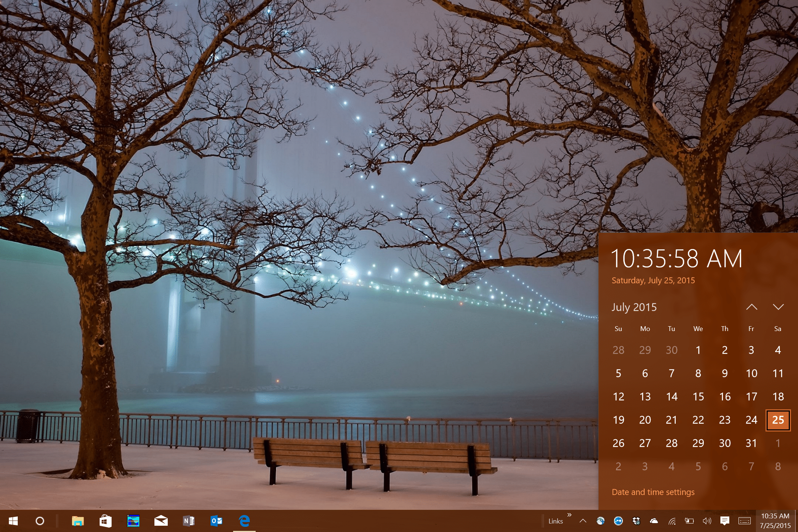Image resolution: width=798 pixels, height=532 pixels.
Task: Open the volume control speaker icon
Action: (x=707, y=521)
